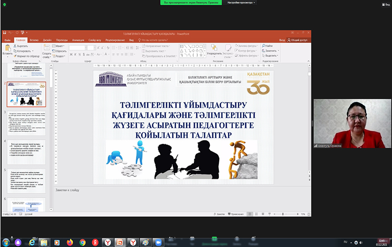Toggle bold Ж formatting

[x=71, y=55]
